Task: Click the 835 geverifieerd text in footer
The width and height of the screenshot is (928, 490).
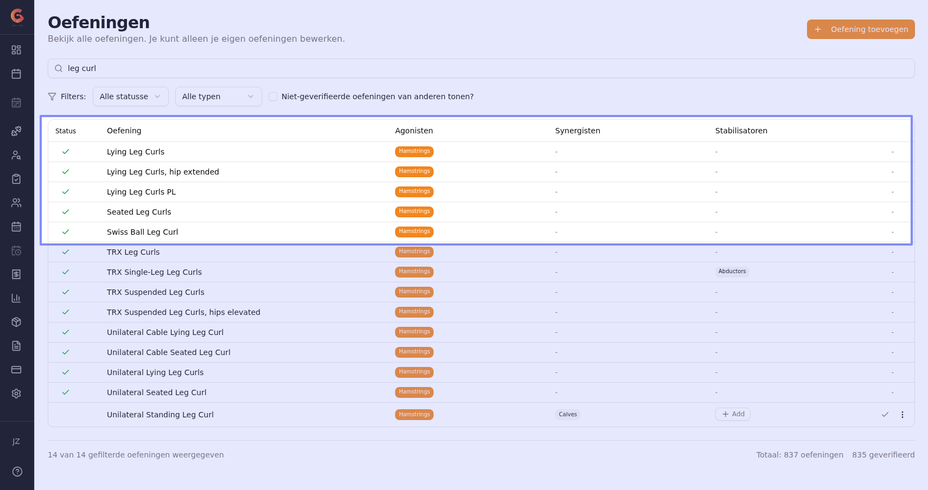Action: (883, 455)
